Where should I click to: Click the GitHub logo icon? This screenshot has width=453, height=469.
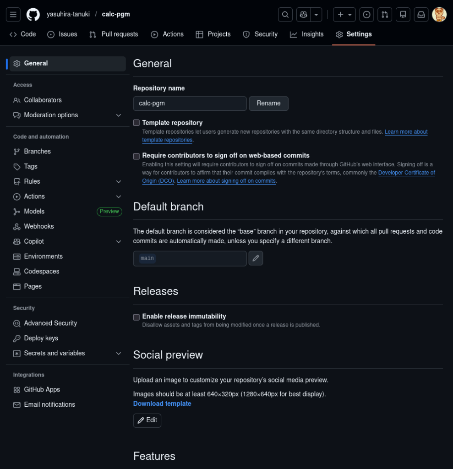(x=33, y=15)
